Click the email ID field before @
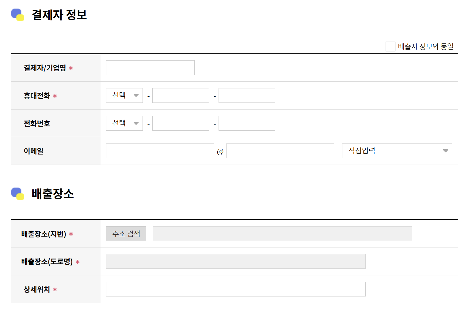The image size is (465, 313). click(x=160, y=151)
